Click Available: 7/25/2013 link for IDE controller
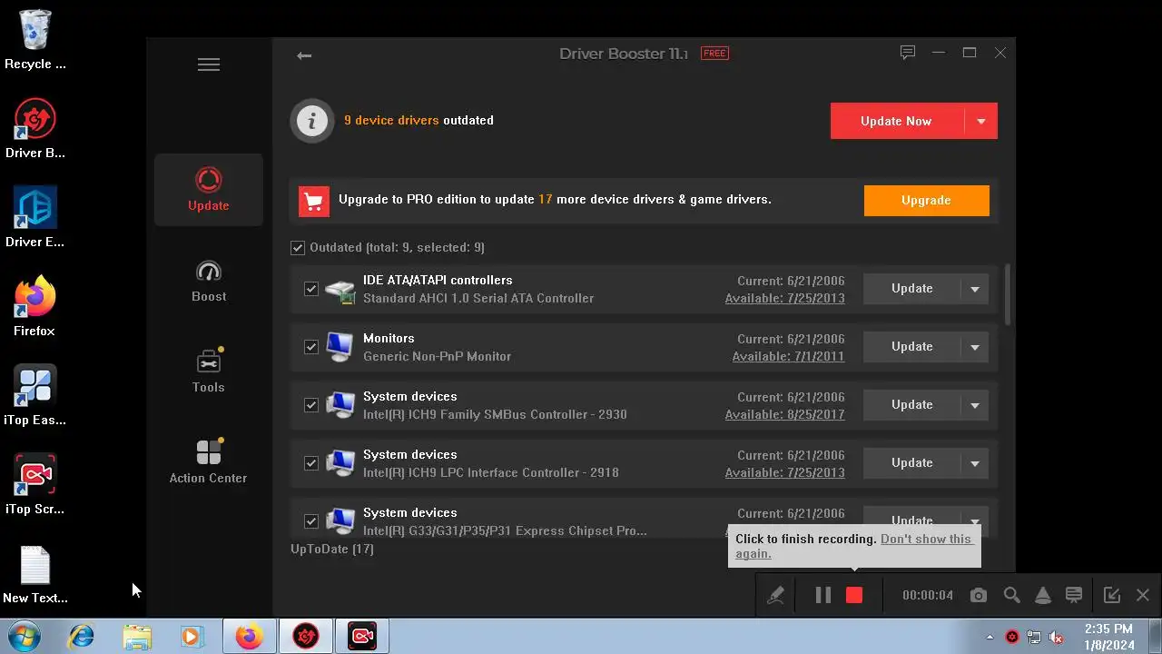The height and width of the screenshot is (654, 1162). pyautogui.click(x=784, y=298)
